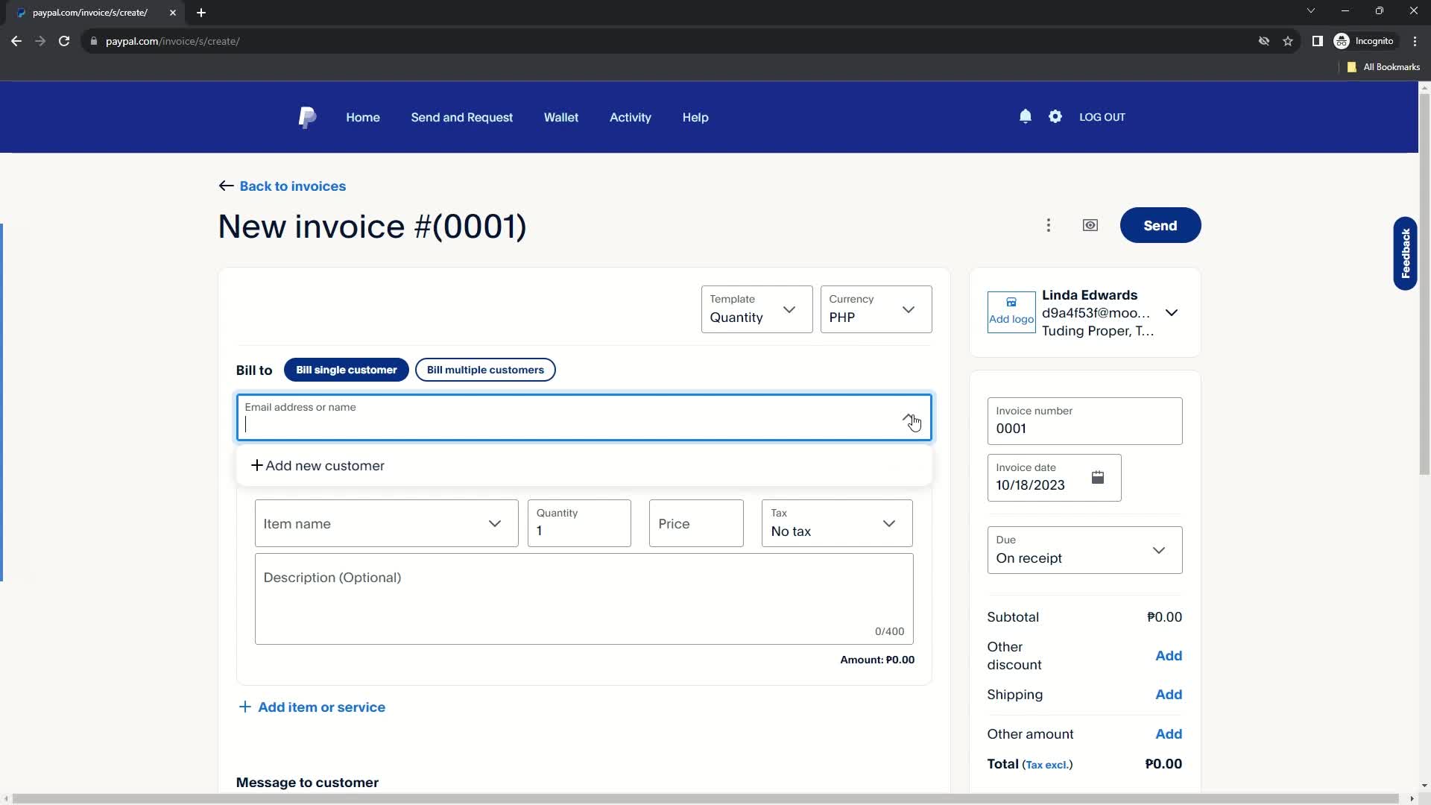
Task: Open the invoice date calendar icon
Action: point(1098,477)
